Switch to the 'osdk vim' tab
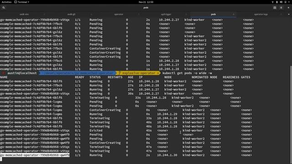292x164 pixels. (x=24, y=14)
